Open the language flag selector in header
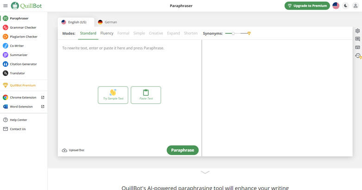Image resolution: width=362 pixels, height=190 pixels. tap(336, 6)
